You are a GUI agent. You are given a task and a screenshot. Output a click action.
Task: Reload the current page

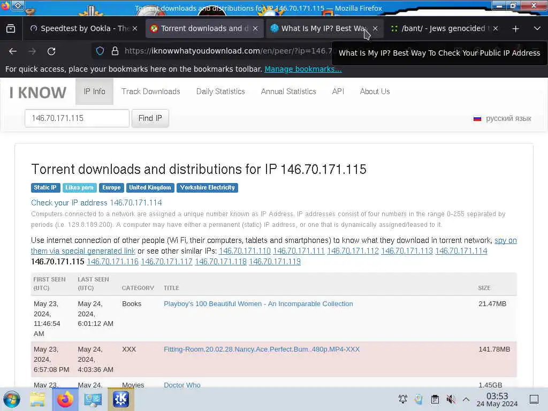(51, 51)
